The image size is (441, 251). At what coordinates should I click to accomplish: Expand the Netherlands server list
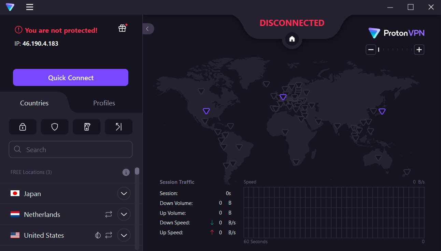[x=124, y=214]
